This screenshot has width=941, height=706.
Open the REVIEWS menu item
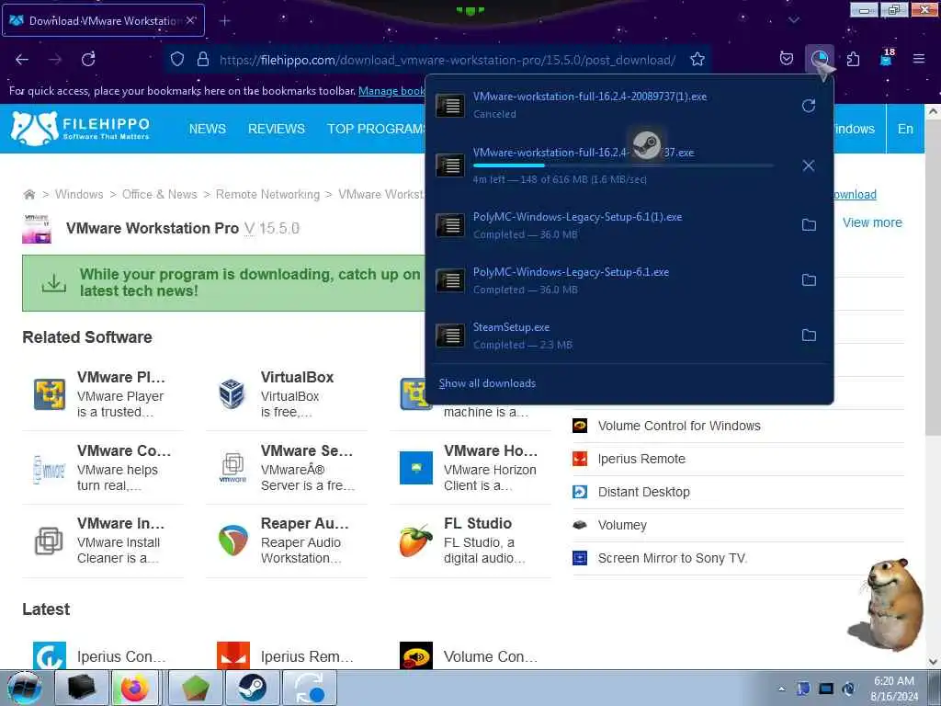coord(276,129)
